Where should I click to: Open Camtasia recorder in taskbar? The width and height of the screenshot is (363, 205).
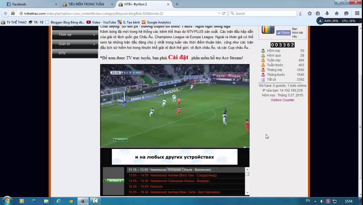point(95,201)
